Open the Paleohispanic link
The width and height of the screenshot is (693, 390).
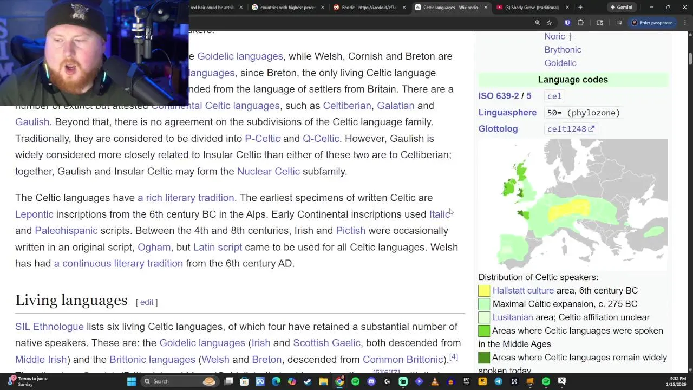tap(66, 231)
